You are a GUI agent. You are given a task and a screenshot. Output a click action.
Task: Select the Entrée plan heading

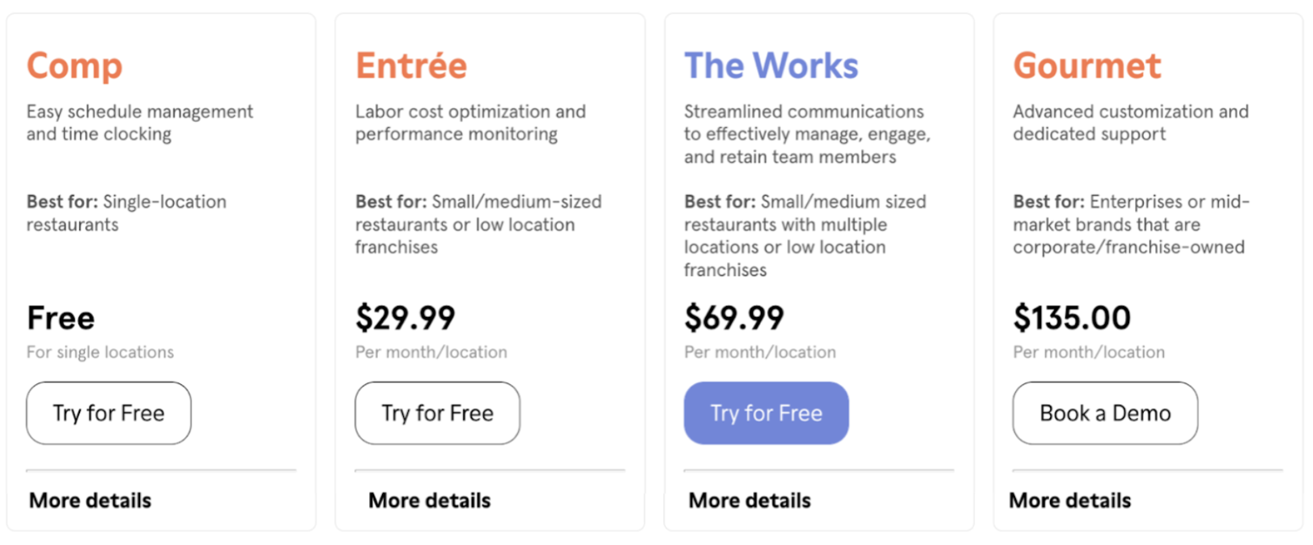tap(411, 65)
